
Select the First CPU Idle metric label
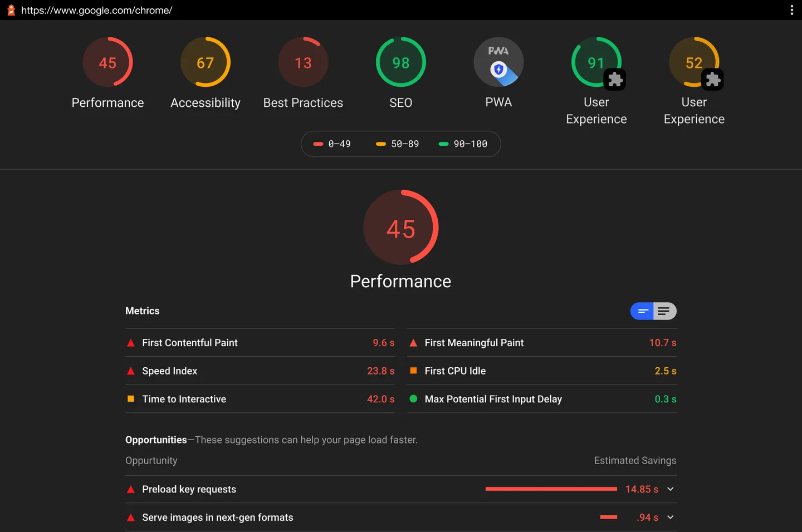click(456, 371)
